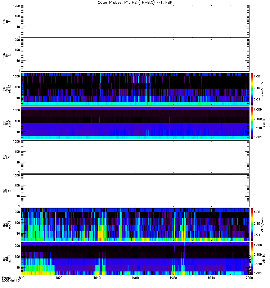Image resolution: width=270 pixels, height=288 pixels.
Task: Click the 1840 time axis label
Action: pos(97,278)
